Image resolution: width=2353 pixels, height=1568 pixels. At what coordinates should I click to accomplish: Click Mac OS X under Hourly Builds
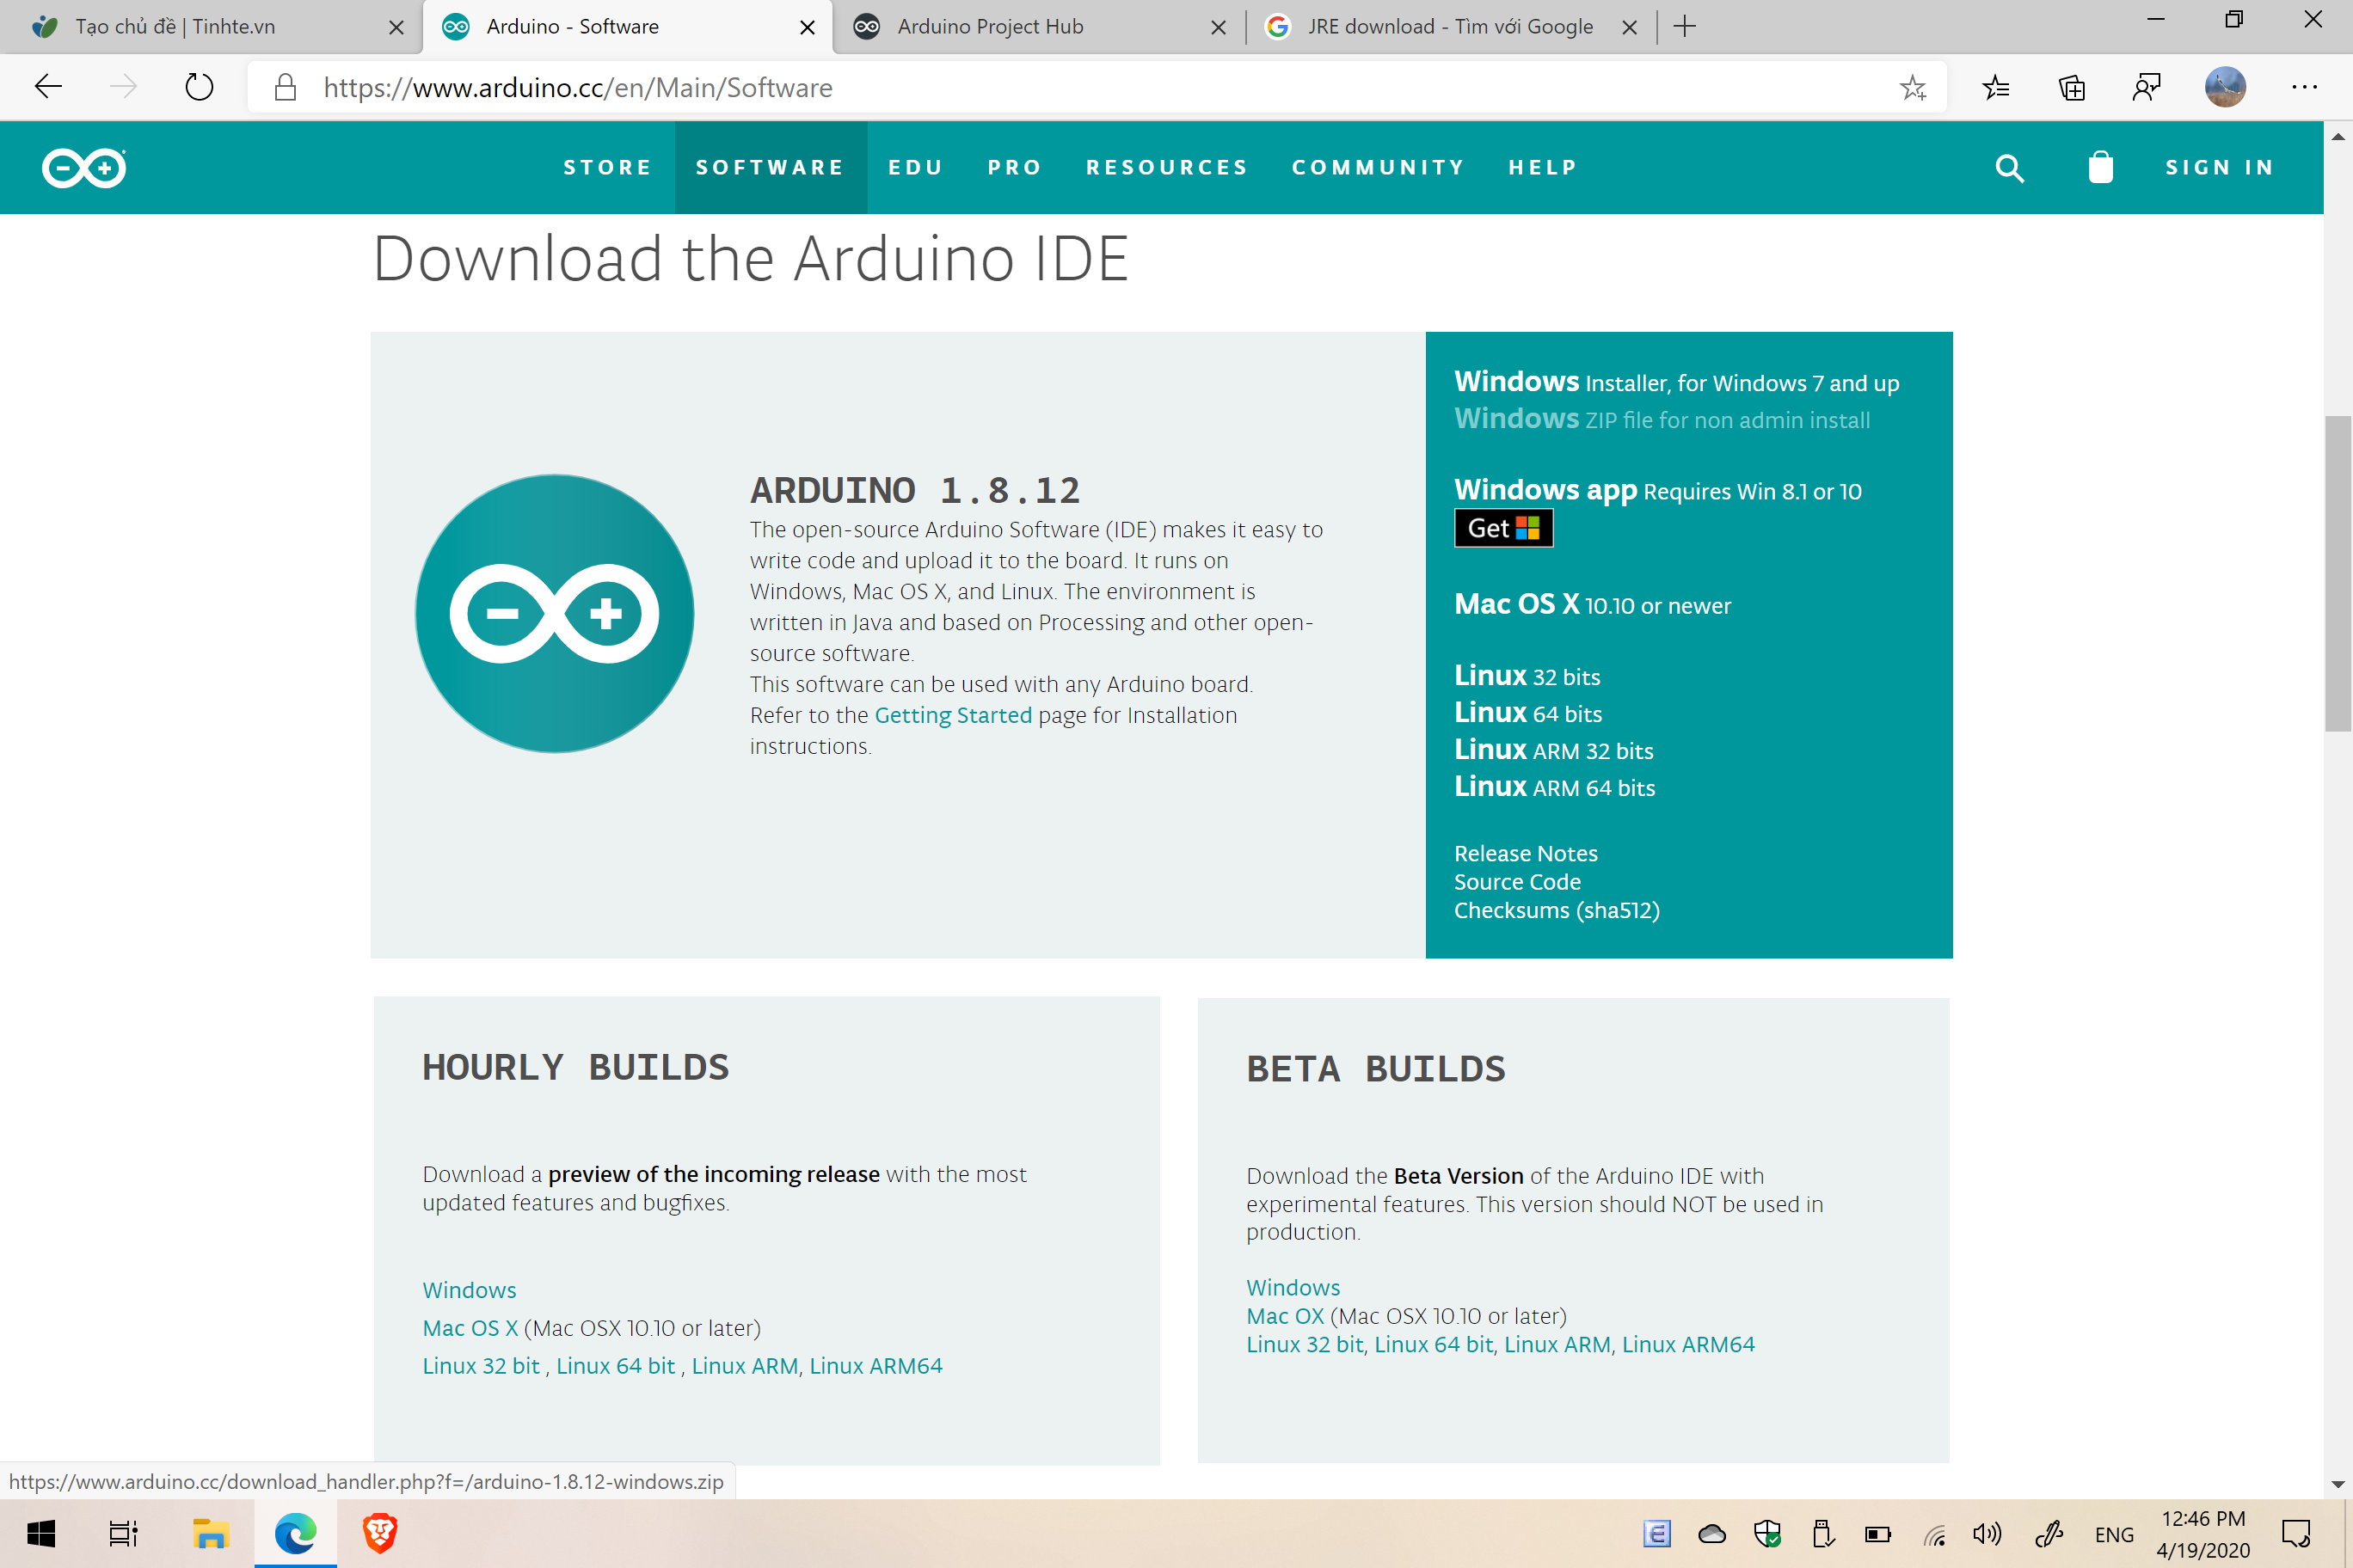click(x=470, y=1328)
